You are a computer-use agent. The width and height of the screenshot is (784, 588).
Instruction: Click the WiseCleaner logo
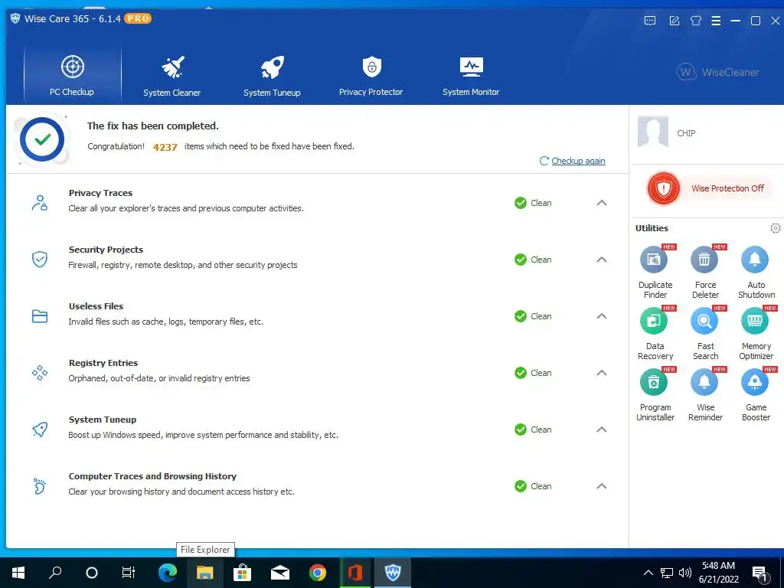coord(718,72)
